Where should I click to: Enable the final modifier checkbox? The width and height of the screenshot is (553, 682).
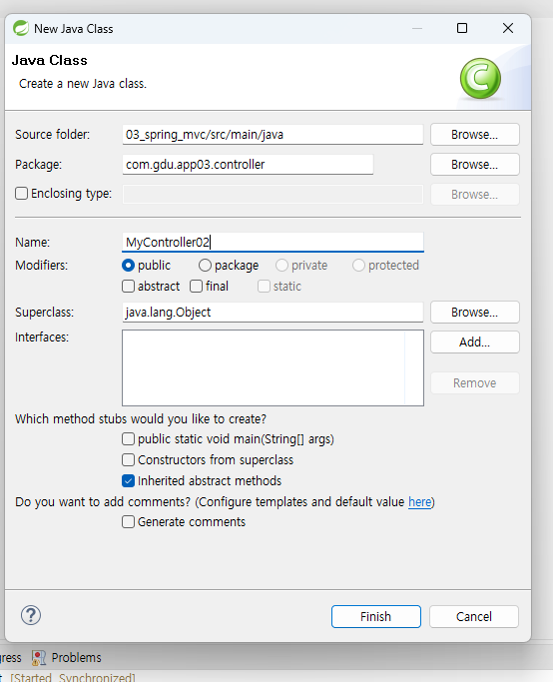click(196, 287)
